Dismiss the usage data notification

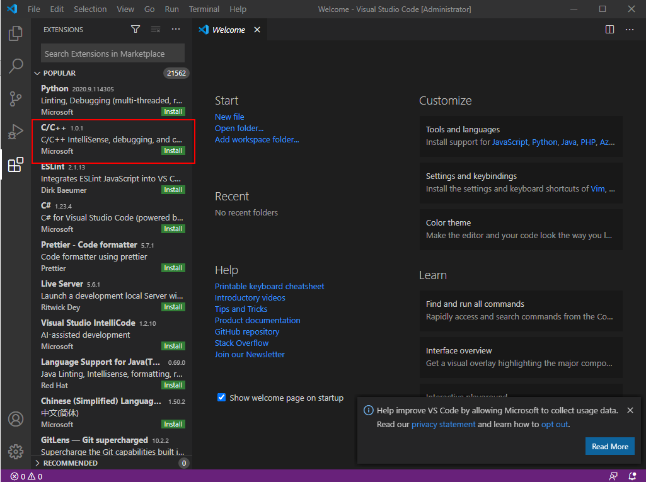(x=630, y=410)
